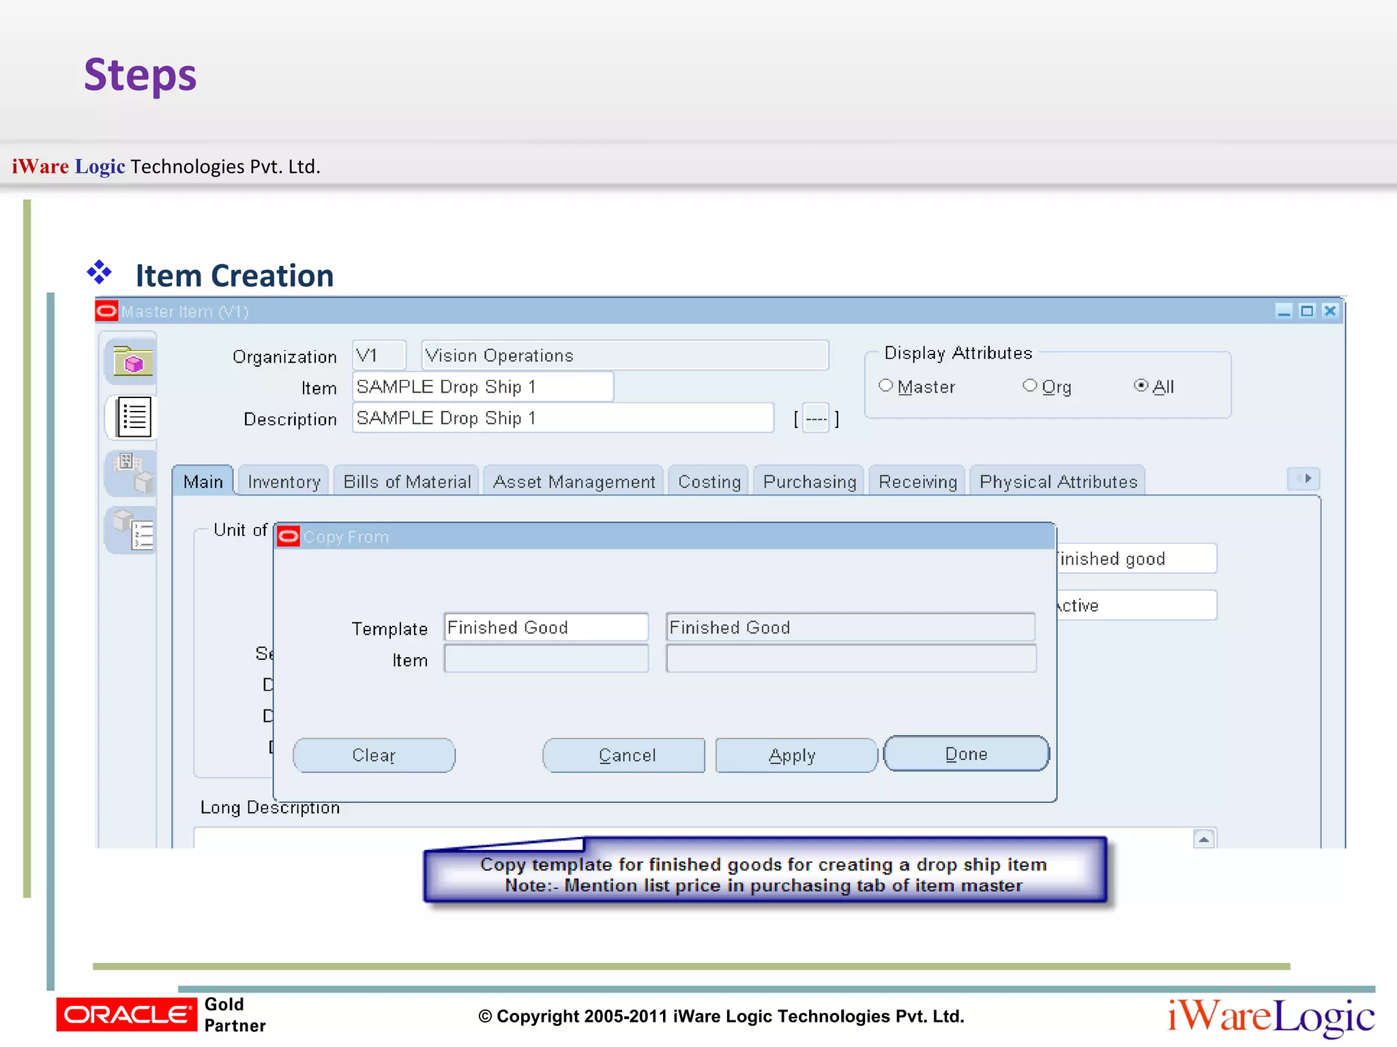Close the Master Item window
Viewport: 1397px width, 1047px height.
click(1330, 312)
